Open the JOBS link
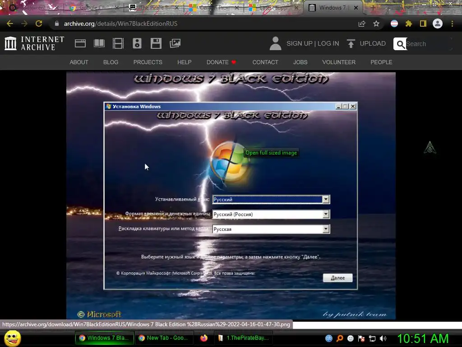Screen dimensions: 462x347 point(300,62)
